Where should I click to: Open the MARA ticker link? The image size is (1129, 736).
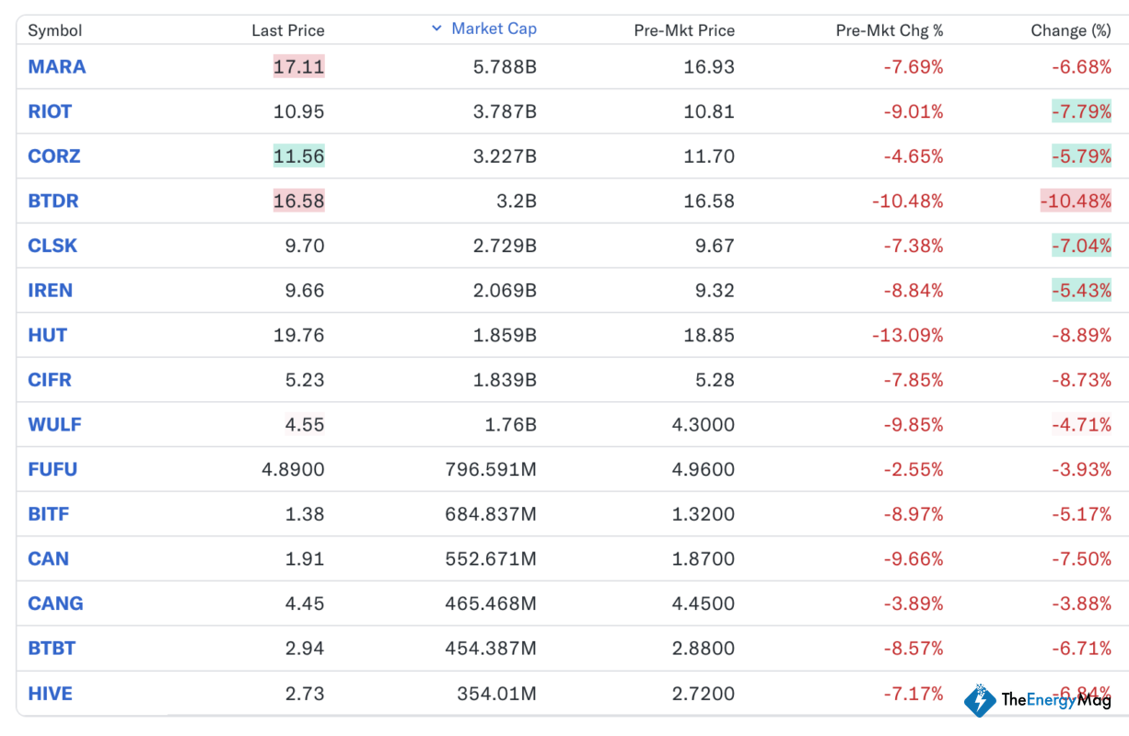point(57,67)
